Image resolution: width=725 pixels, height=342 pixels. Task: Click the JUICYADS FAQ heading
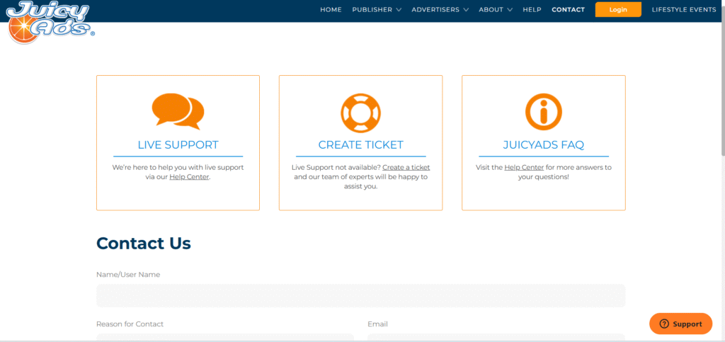[x=543, y=144]
